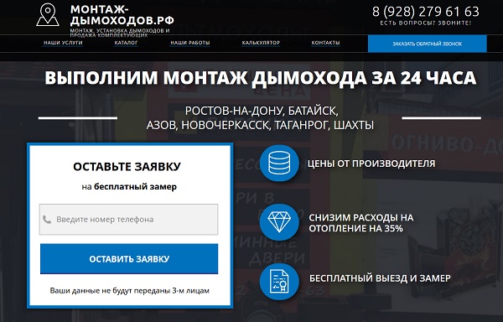Click the phone number 8 (928) 279 61 63
Viewport: 503px width, 322px height.
tap(426, 12)
